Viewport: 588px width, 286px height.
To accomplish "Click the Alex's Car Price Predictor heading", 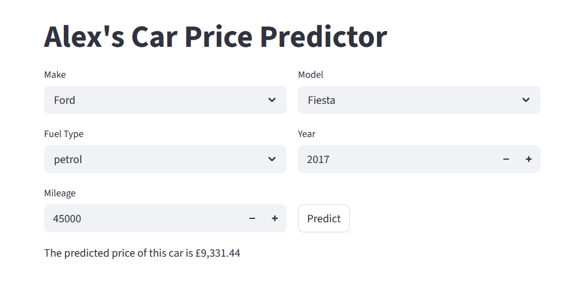I will [x=216, y=37].
